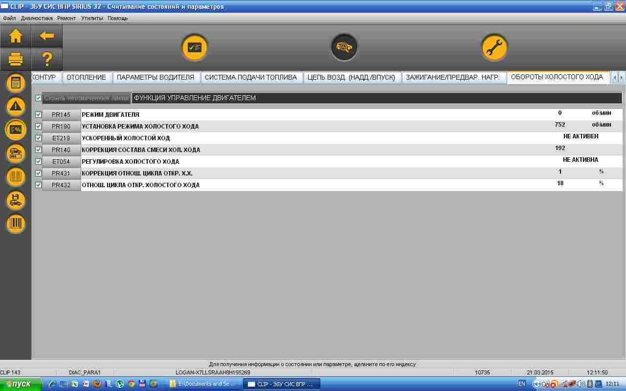626x391 pixels.
Task: Click the PR190 parameter index button
Action: click(61, 127)
